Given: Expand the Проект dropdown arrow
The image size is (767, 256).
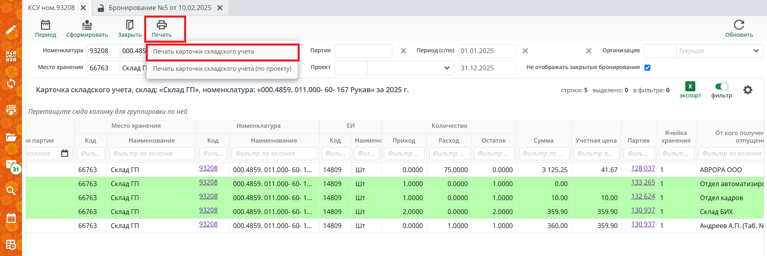Looking at the screenshot, I should (x=447, y=68).
